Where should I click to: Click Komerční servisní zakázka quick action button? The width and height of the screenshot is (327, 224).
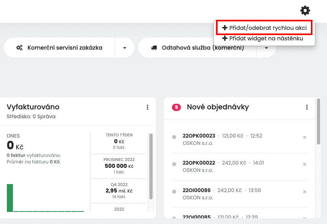point(59,48)
